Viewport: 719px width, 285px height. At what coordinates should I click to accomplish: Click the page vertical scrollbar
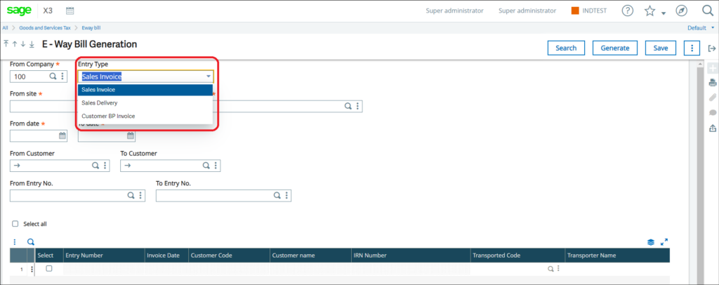coord(700,174)
